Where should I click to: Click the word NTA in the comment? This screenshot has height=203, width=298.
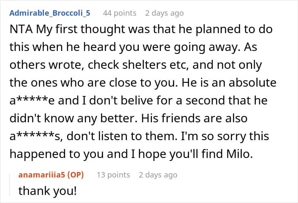pyautogui.click(x=21, y=29)
